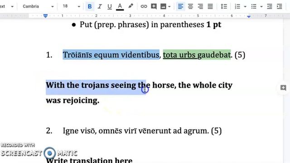Expand bulleted list style dropdown arrow
Image resolution: width=290 pixels, height=163 pixels.
(x=261, y=7)
